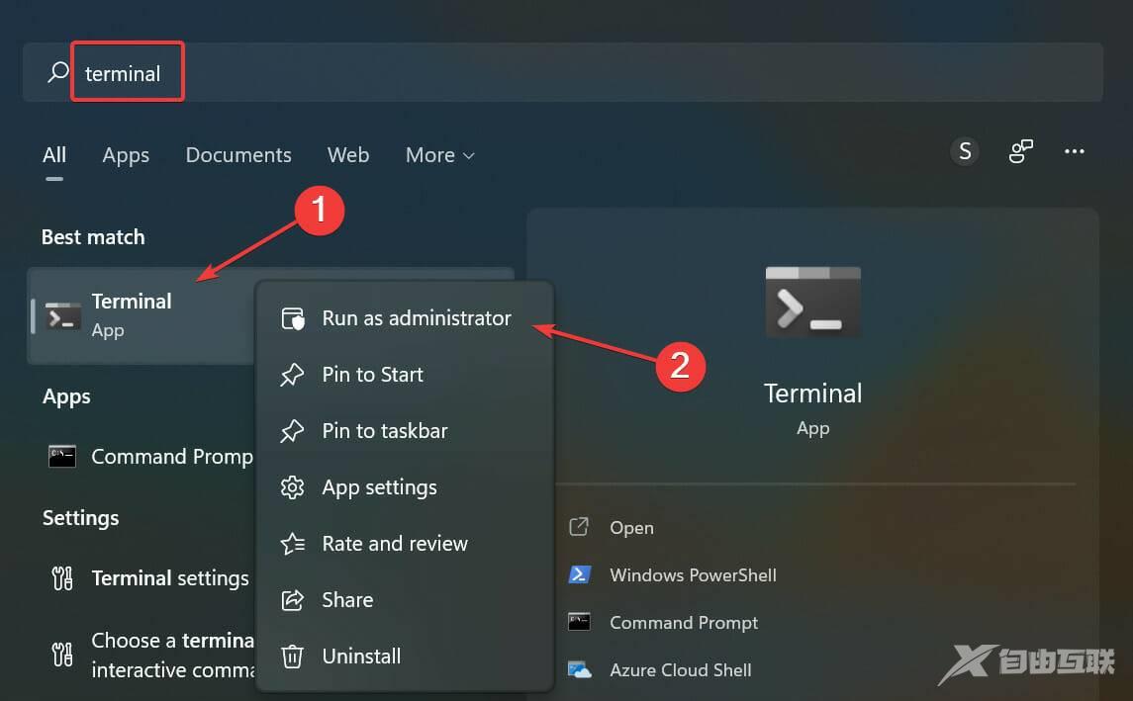Choose Pin to taskbar in context menu
The height and width of the screenshot is (701, 1133).
405,431
